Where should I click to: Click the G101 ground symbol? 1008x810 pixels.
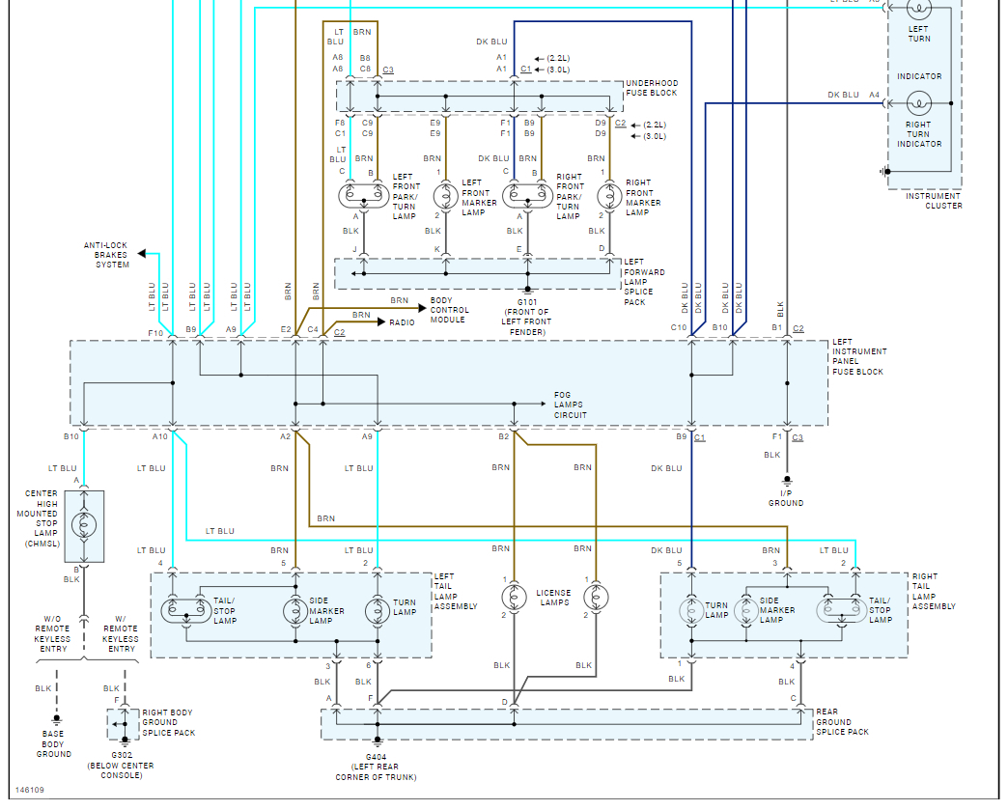coord(528,291)
